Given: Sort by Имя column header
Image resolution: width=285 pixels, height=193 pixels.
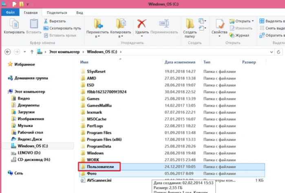Looking at the screenshot, I should tap(84, 62).
